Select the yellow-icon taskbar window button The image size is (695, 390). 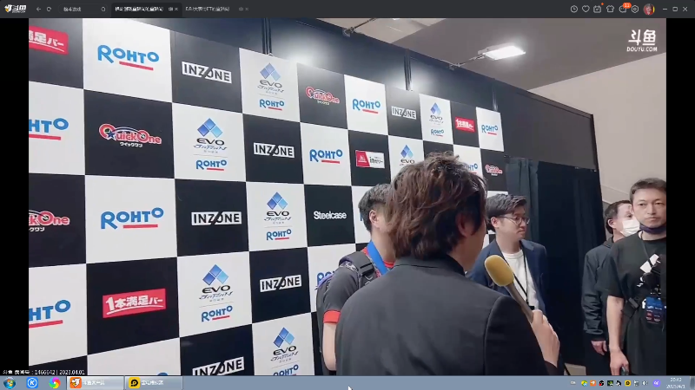coord(154,383)
